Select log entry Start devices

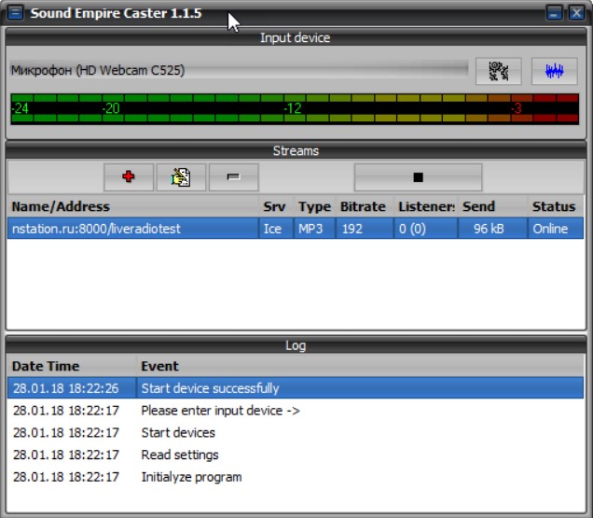click(296, 432)
